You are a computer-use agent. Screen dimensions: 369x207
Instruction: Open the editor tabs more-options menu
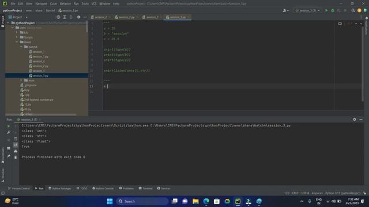tap(361, 17)
